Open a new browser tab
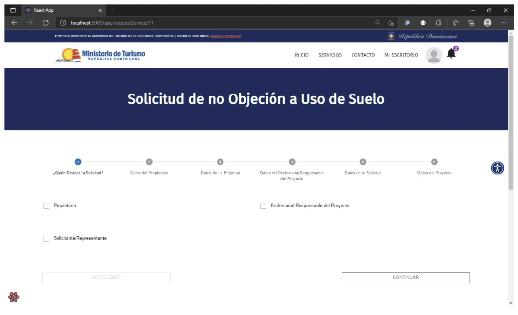The height and width of the screenshot is (315, 518). (112, 10)
